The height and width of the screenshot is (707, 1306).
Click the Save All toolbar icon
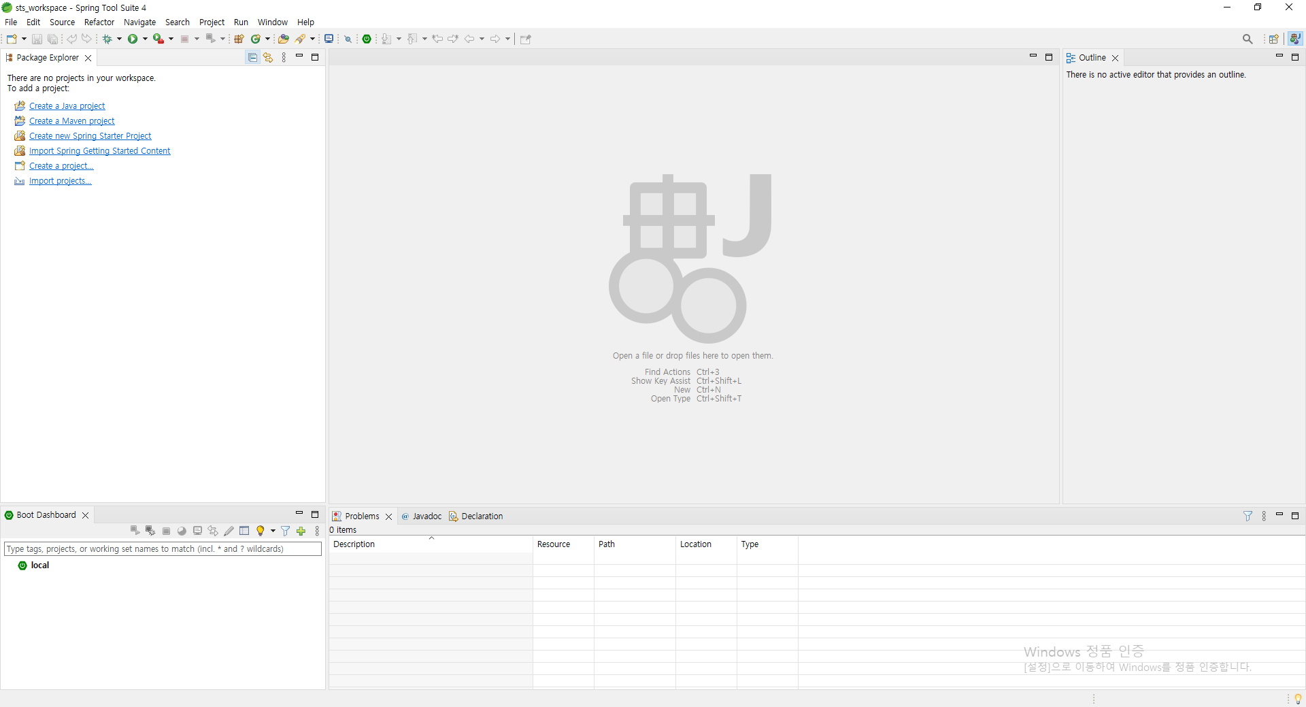[x=52, y=39]
